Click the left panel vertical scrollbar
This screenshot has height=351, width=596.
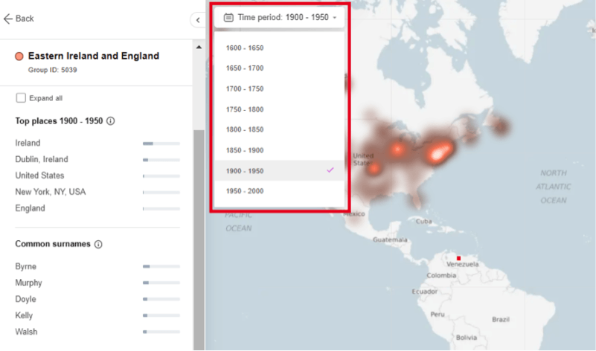(x=199, y=239)
